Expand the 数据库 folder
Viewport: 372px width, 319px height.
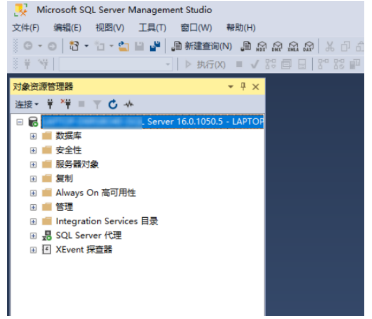click(33, 136)
